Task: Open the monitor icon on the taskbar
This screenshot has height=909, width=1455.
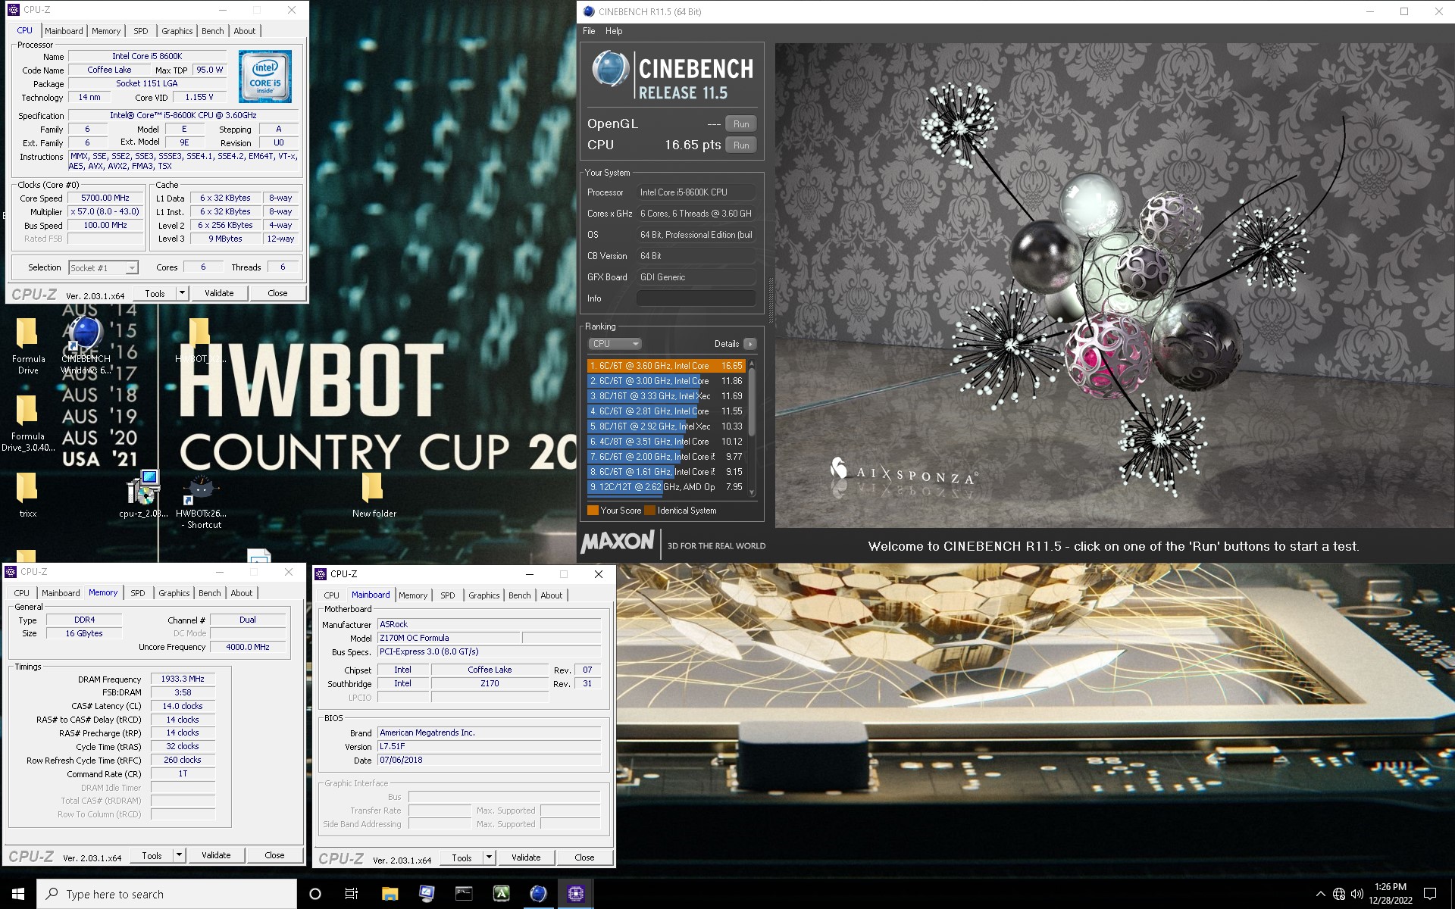Action: pyautogui.click(x=427, y=894)
